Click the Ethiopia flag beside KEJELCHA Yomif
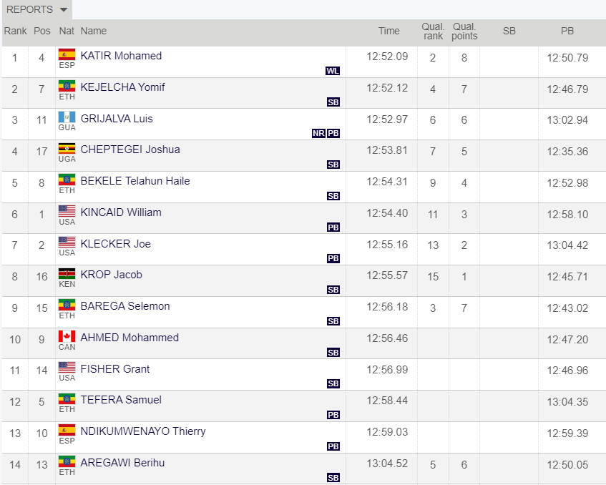This screenshot has width=606, height=485. (67, 85)
